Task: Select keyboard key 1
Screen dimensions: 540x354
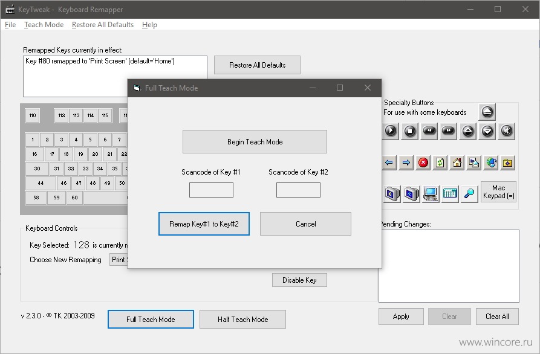Action: pyautogui.click(x=33, y=140)
